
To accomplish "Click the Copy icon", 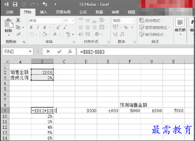I will [x=18, y=27].
